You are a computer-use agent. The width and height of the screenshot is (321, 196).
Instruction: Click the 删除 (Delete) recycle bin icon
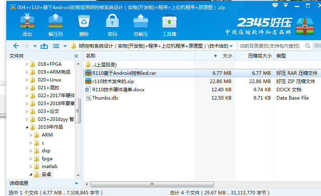pyautogui.click(x=84, y=22)
